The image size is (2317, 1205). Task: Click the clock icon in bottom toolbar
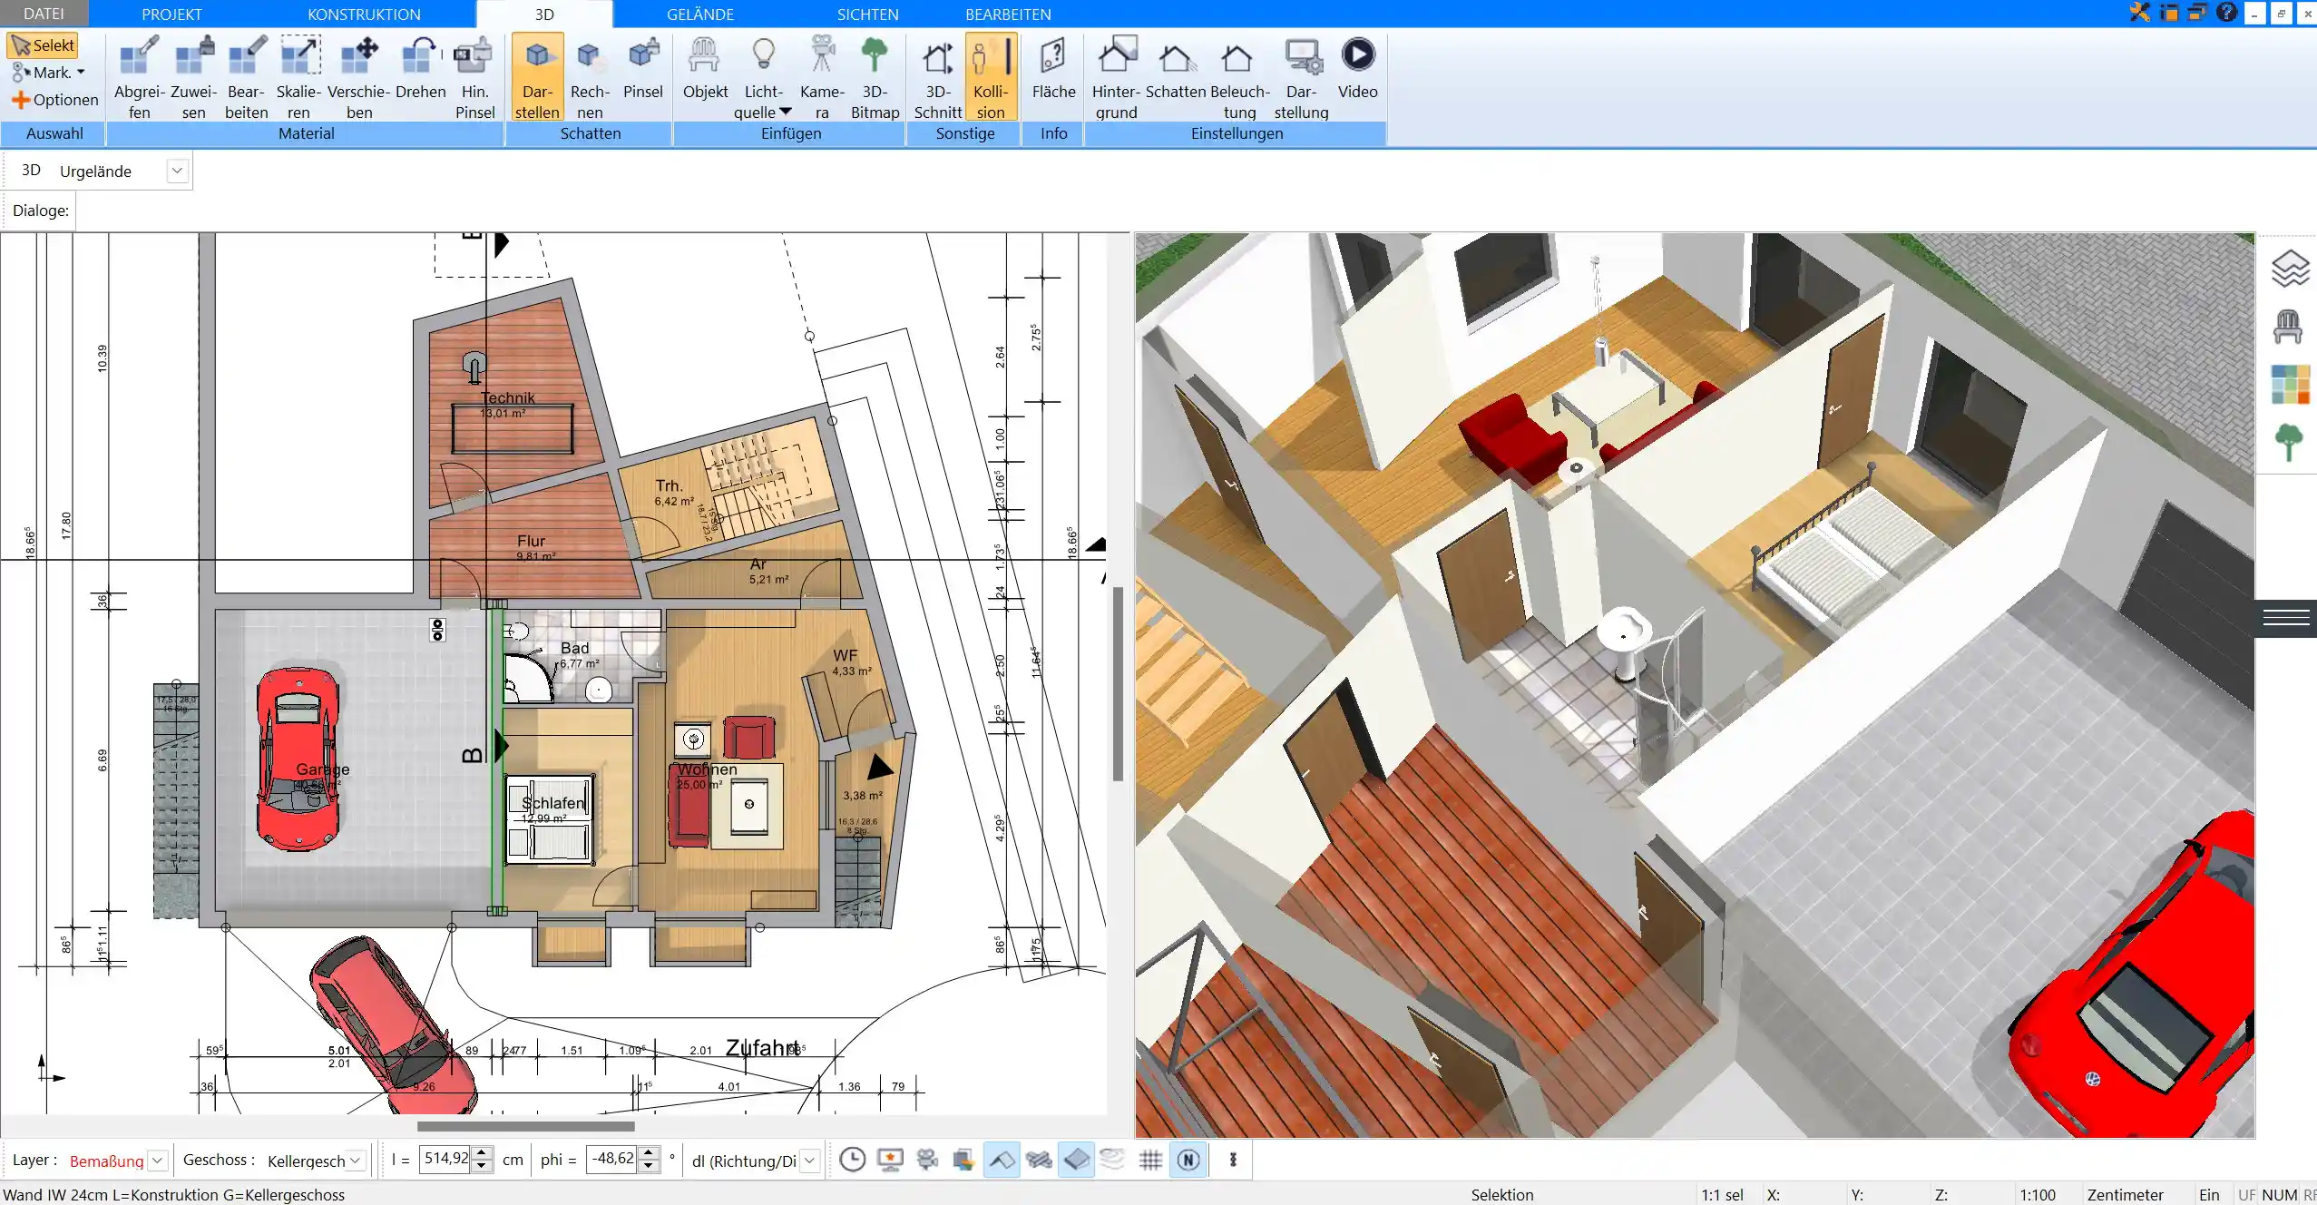[x=852, y=1160]
